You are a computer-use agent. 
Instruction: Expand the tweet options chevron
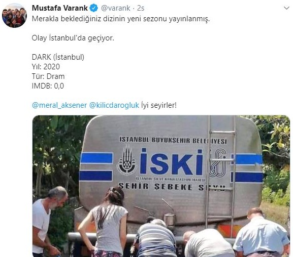pyautogui.click(x=286, y=8)
